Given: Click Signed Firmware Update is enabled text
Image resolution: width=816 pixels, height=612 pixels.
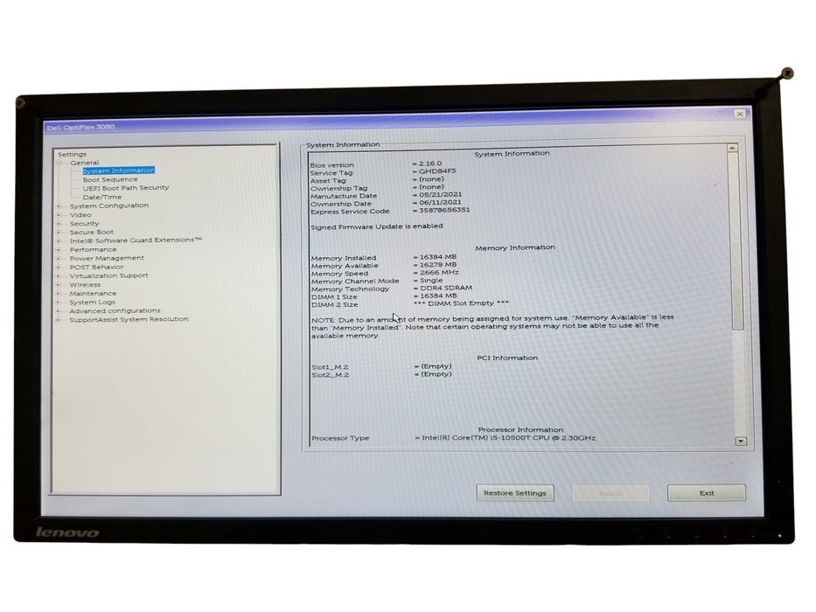Looking at the screenshot, I should (377, 227).
